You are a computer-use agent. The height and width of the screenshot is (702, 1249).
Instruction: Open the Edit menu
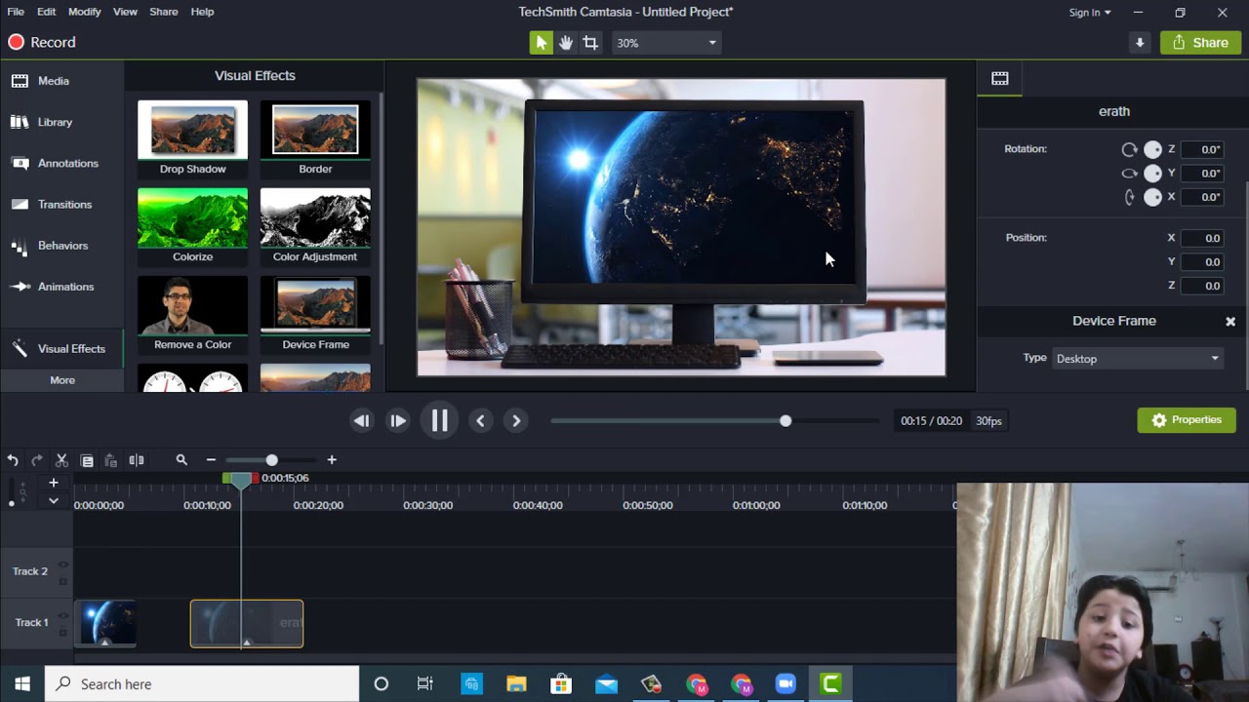point(47,12)
